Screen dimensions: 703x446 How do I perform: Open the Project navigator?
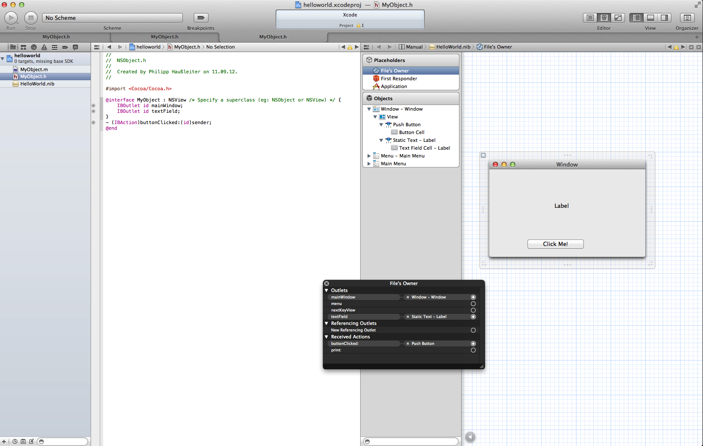(x=13, y=47)
